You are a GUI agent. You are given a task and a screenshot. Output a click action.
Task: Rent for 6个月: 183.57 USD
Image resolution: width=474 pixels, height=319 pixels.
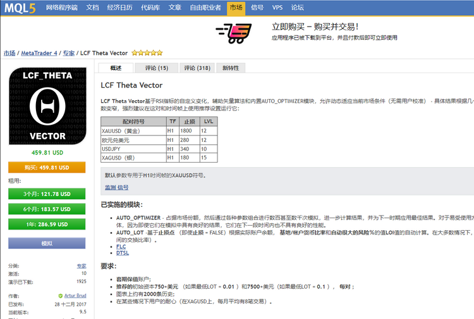47,209
